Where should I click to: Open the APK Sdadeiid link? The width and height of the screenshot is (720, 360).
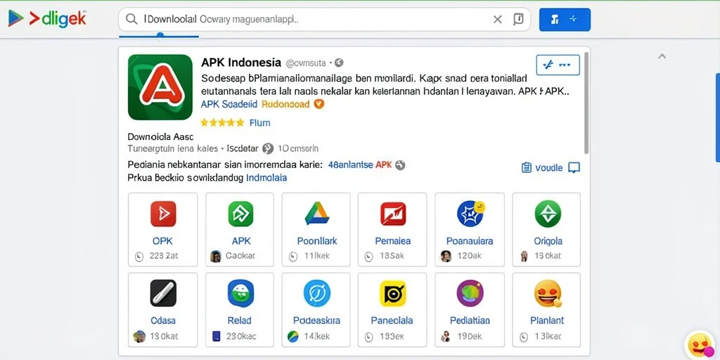point(229,104)
